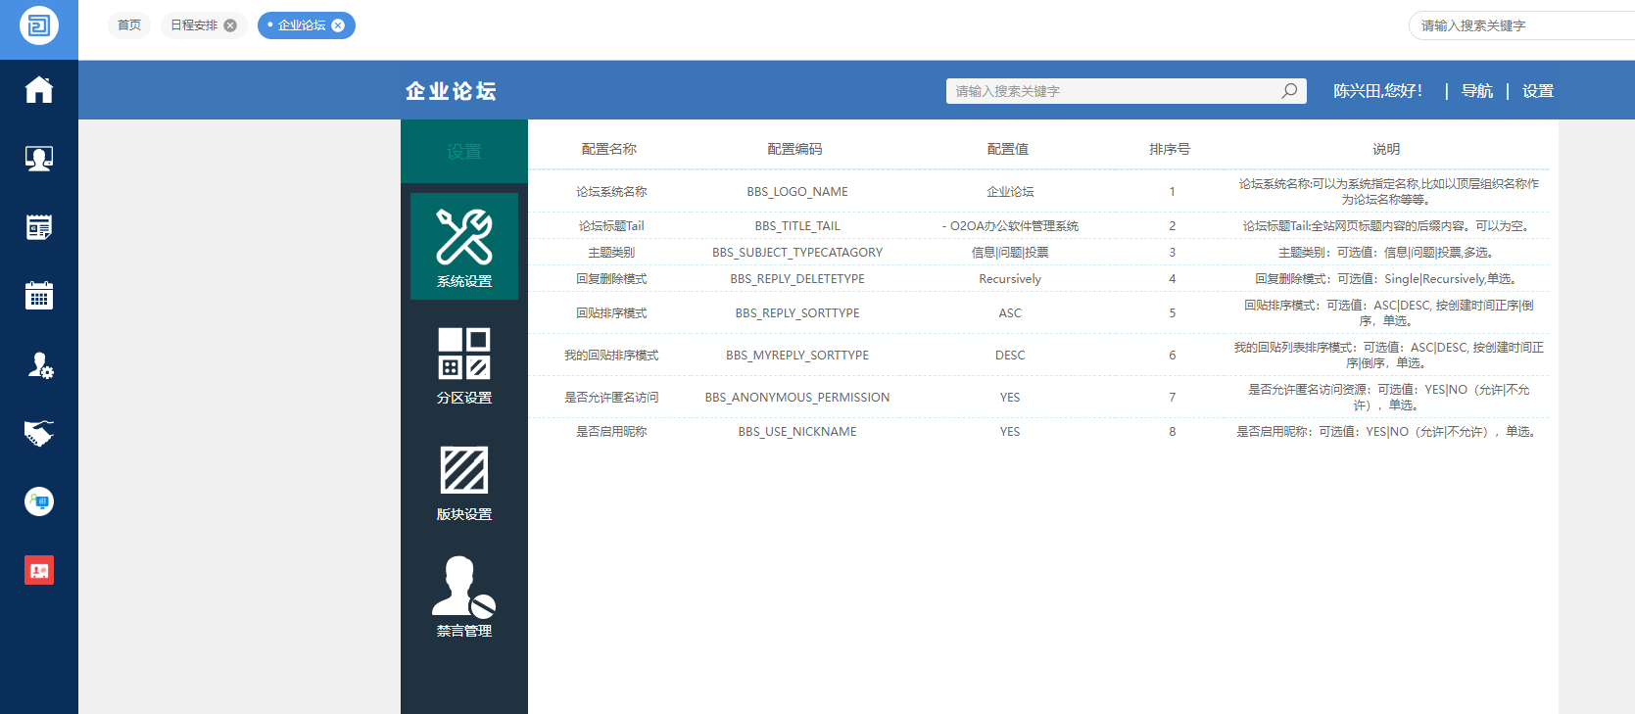Open the round white chat icon in the left sidebar
Screen dimensions: 1635x714
click(x=39, y=501)
